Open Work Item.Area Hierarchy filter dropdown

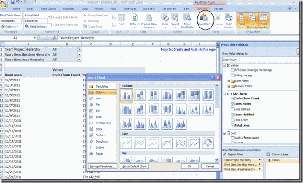point(79,60)
